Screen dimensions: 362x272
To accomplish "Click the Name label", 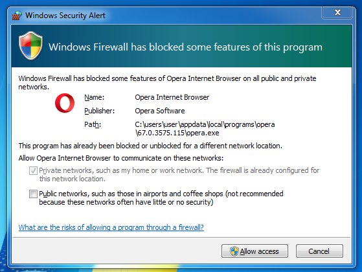I will click(x=94, y=97).
